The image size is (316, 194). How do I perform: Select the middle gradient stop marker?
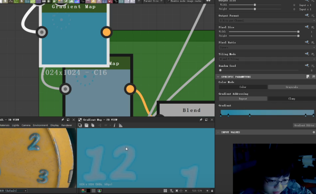(250, 115)
